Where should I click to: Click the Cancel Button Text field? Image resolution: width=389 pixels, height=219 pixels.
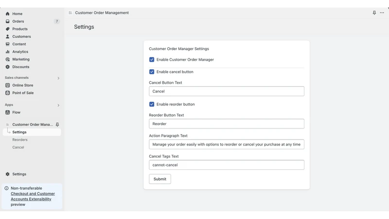tap(227, 91)
